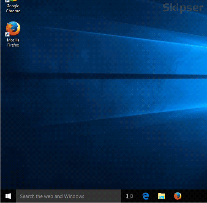The width and height of the screenshot is (207, 203).
Task: Launch Microsoft Edge from the taskbar
Action: (x=146, y=196)
